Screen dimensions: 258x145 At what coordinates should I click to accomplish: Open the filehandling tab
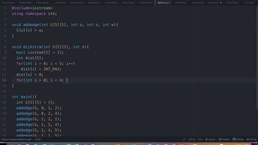pyautogui.click(x=43, y=3)
